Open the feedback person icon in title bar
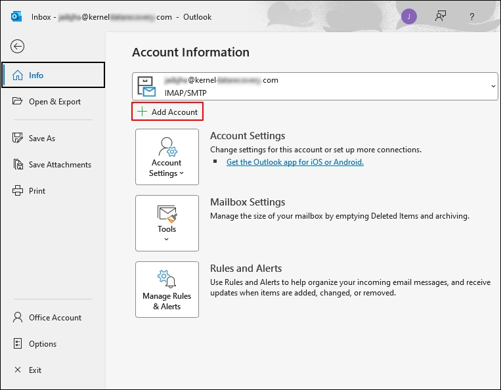501x390 pixels. pos(441,16)
